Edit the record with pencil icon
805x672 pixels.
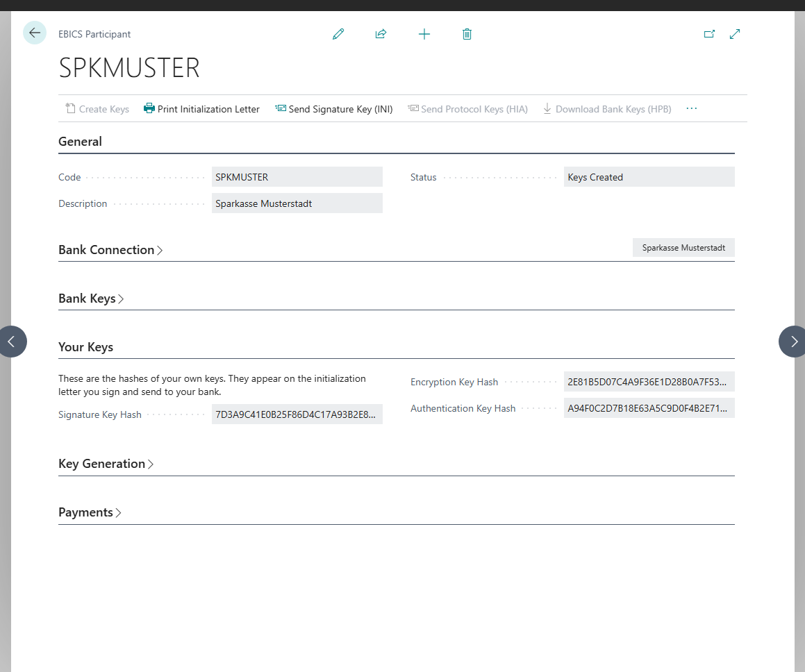tap(338, 34)
